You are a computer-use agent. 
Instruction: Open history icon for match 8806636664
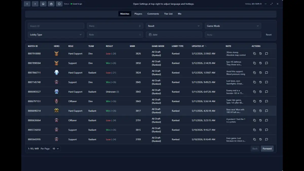260,120
